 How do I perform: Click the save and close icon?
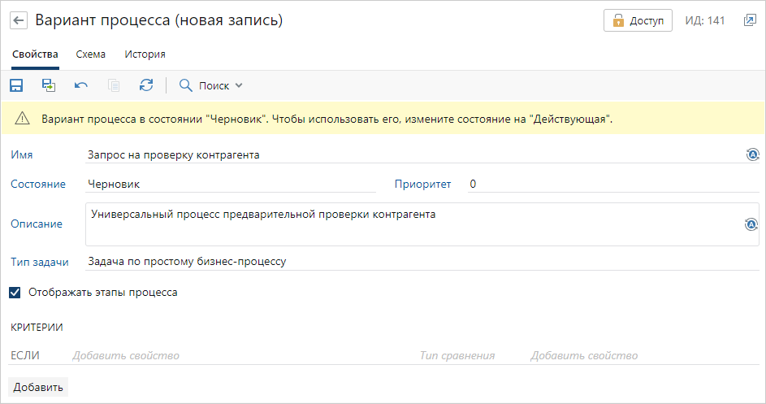point(49,85)
